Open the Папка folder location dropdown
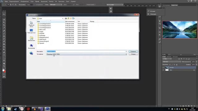This screenshot has height=111, width=198. pyautogui.click(x=50, y=18)
